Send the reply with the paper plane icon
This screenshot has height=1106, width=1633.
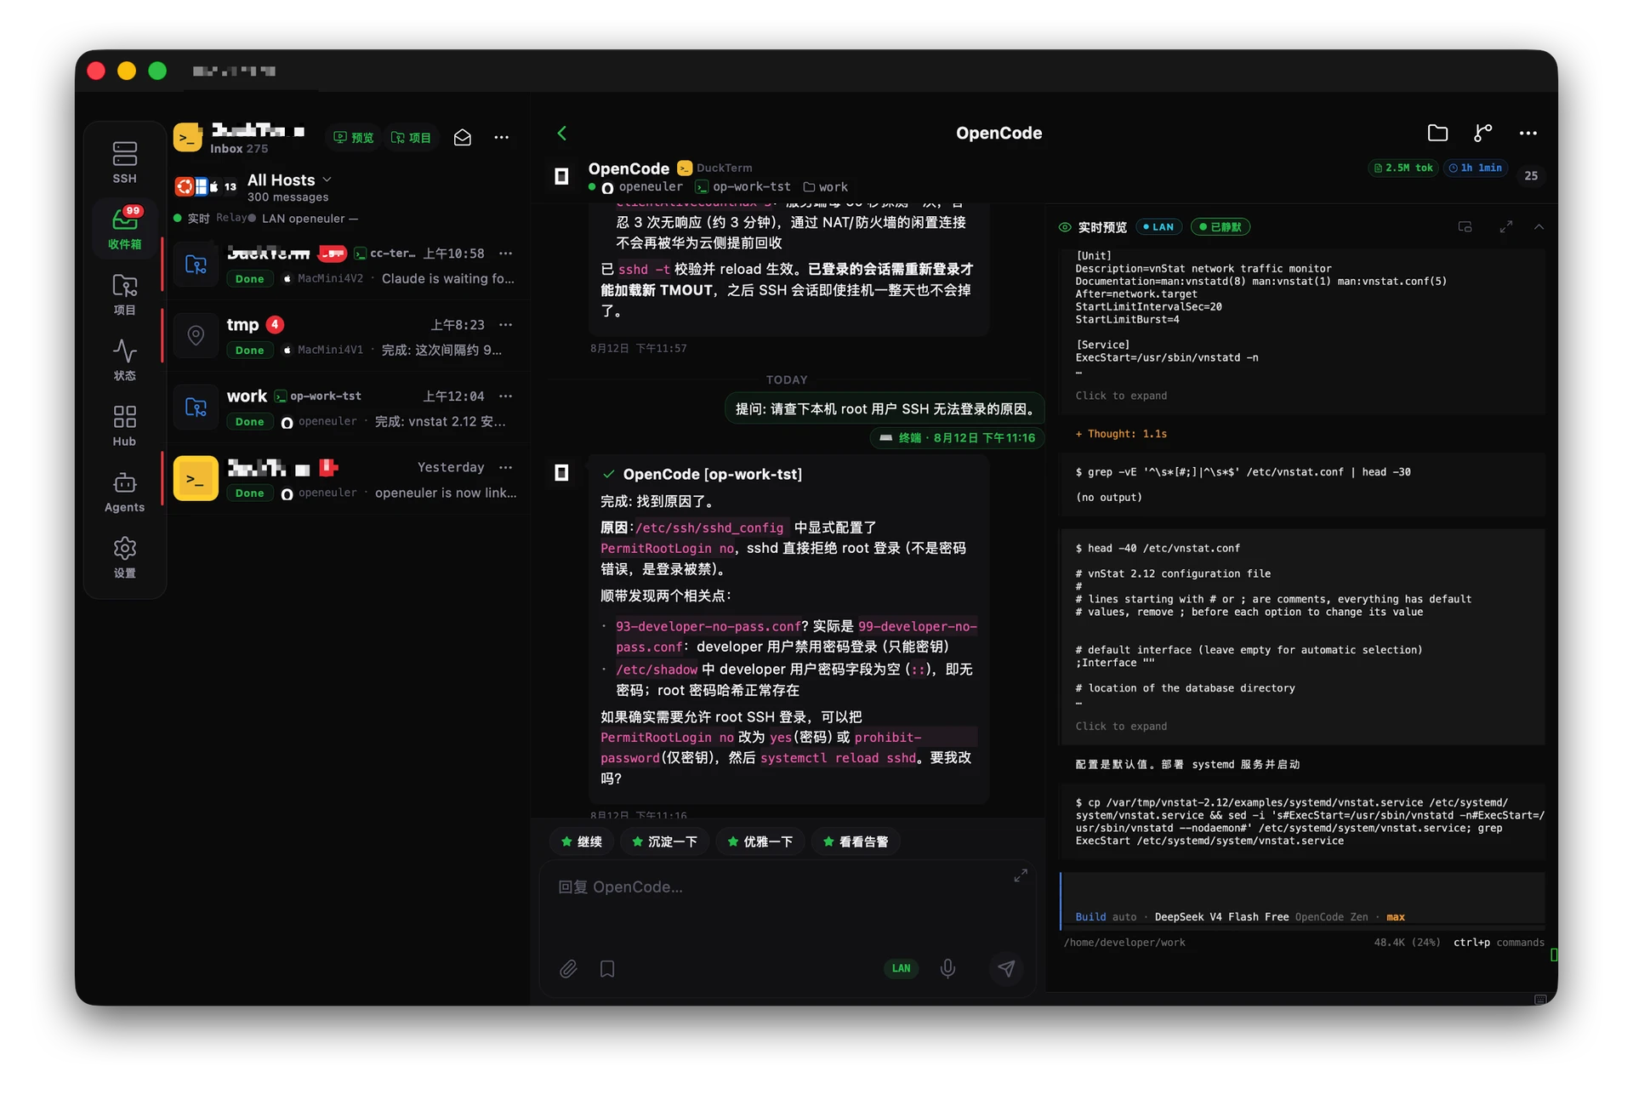click(1006, 968)
